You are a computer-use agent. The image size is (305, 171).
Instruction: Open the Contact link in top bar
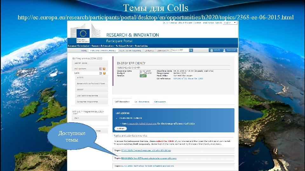click(197, 23)
